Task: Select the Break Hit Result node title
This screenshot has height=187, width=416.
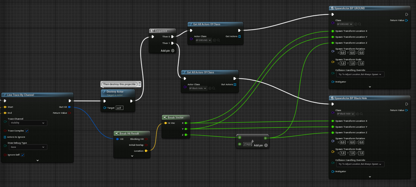Action: tap(129, 133)
